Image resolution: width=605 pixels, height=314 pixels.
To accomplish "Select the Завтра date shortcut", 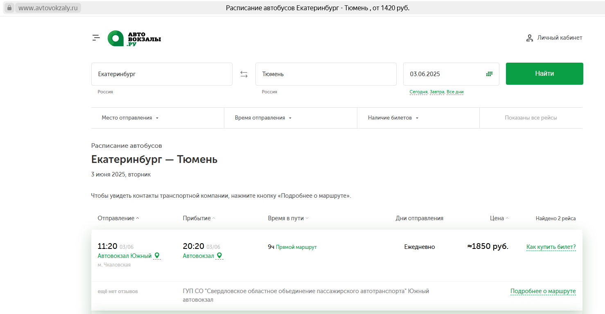I will pos(437,92).
